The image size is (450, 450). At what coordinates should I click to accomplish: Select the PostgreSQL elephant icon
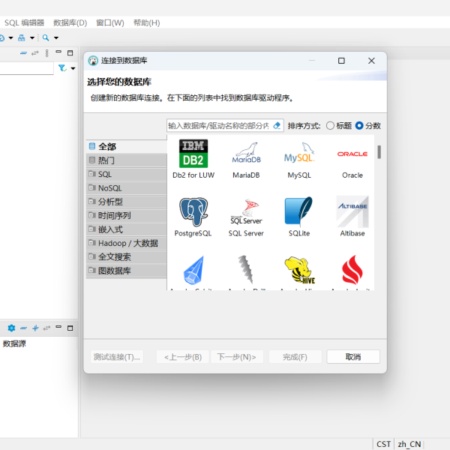[x=193, y=211]
